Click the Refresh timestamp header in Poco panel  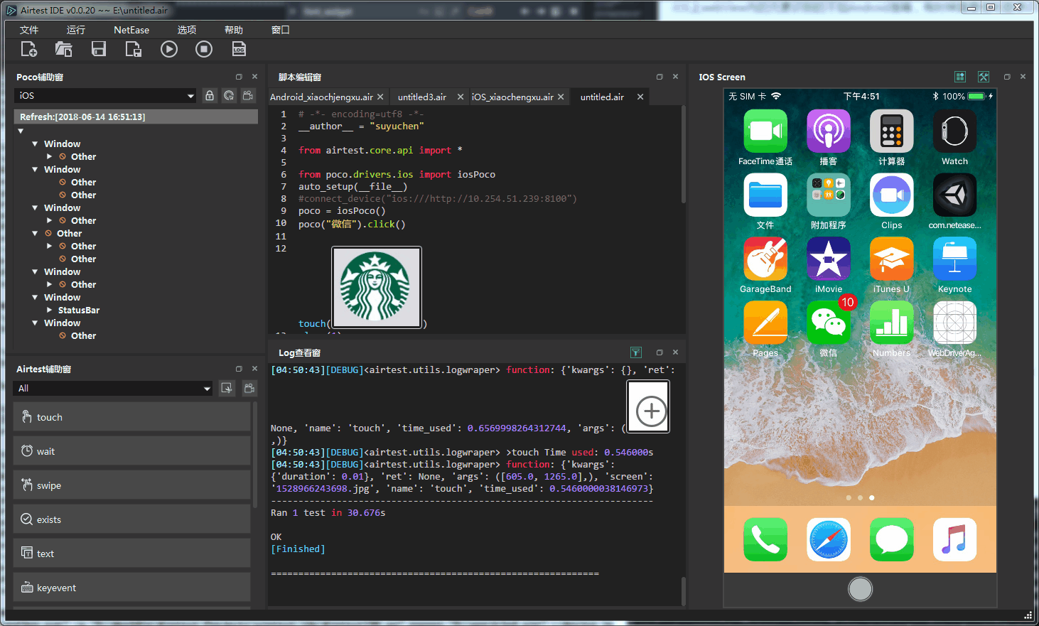click(136, 117)
